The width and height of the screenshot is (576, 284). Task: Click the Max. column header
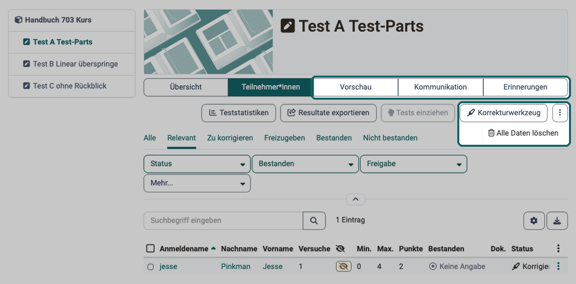click(x=385, y=249)
